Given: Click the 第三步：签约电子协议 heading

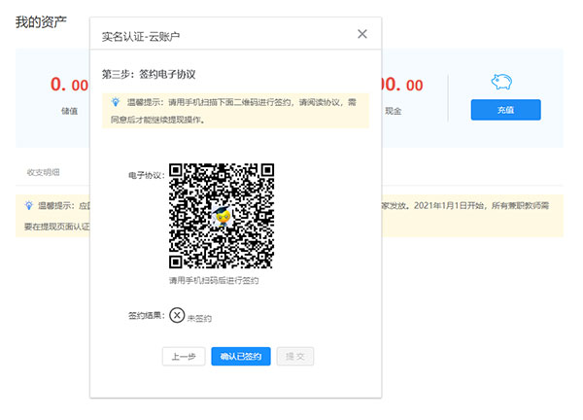Looking at the screenshot, I should point(149,75).
